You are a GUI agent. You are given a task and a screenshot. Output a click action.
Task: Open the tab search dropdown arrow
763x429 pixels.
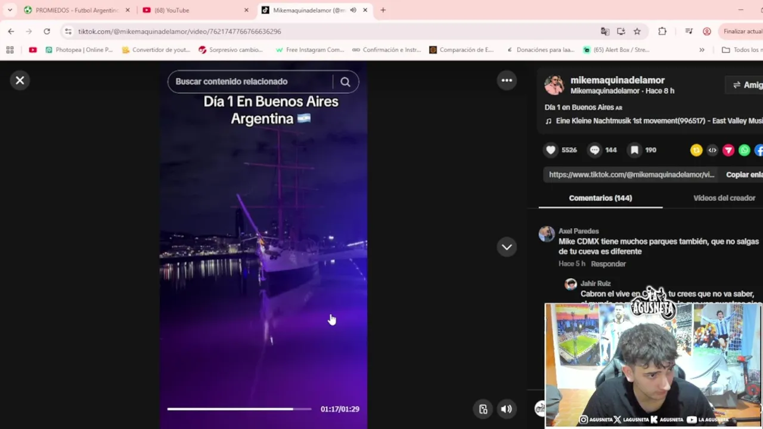tap(10, 10)
